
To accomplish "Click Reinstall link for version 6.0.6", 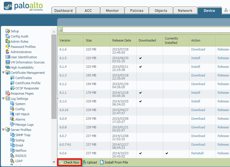I will coord(197,153).
